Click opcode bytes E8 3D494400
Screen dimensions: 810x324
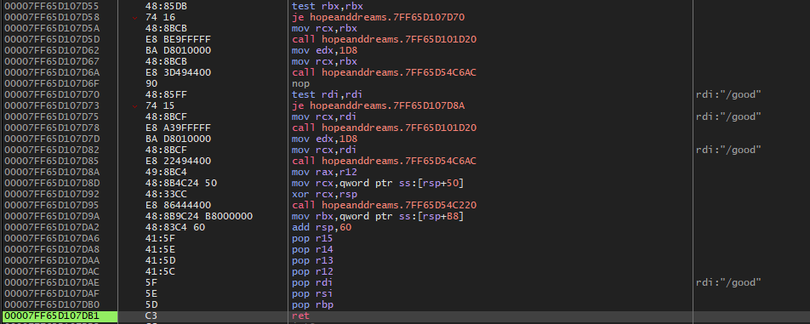178,73
